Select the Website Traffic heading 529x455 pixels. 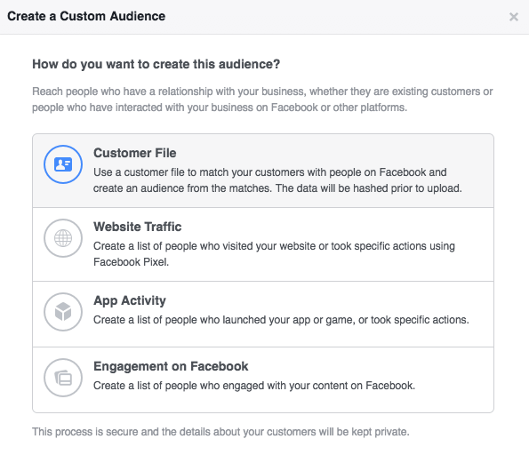(137, 227)
